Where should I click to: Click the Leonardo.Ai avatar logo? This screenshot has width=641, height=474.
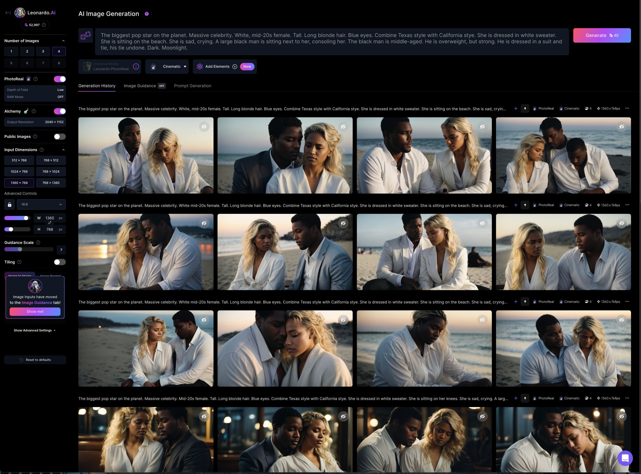click(x=20, y=13)
